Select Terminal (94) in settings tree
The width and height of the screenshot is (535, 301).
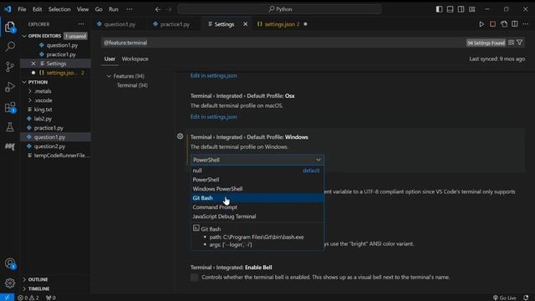click(132, 85)
